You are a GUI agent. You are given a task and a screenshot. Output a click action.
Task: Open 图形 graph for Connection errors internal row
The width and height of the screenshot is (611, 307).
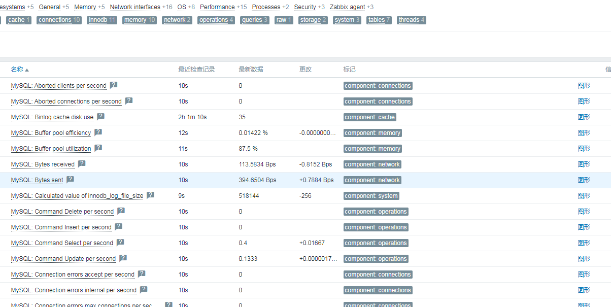pyautogui.click(x=584, y=290)
